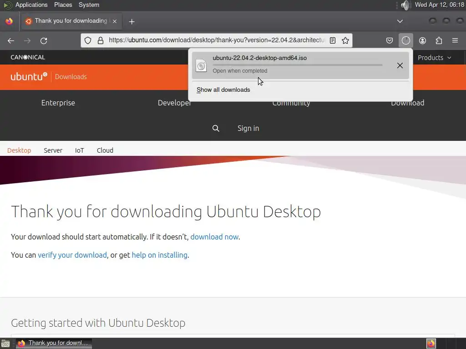Click the Sign in link
Viewport: 466px width, 349px height.
point(248,128)
